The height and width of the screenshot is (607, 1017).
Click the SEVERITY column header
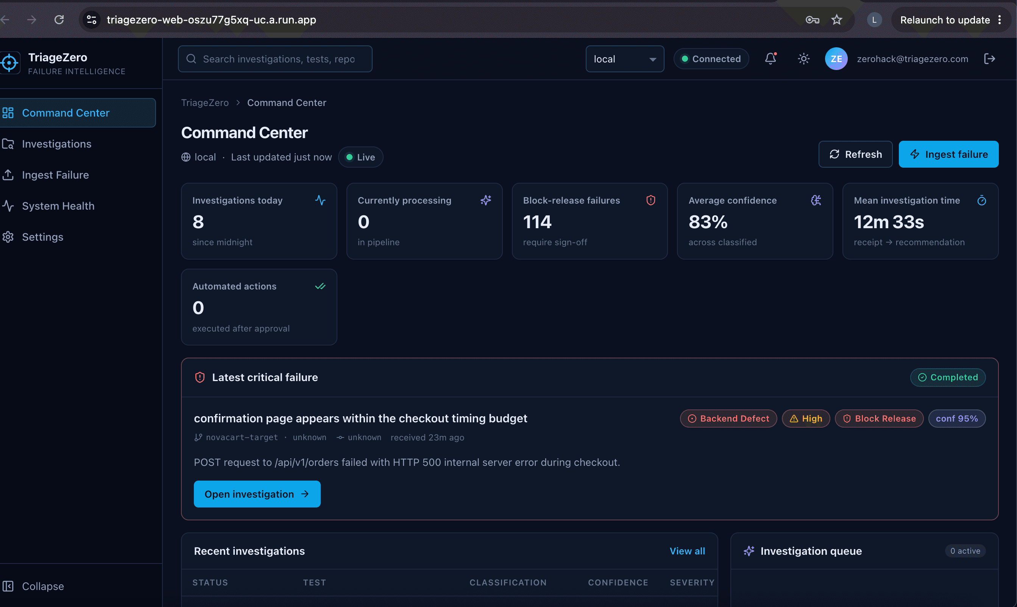(x=692, y=582)
